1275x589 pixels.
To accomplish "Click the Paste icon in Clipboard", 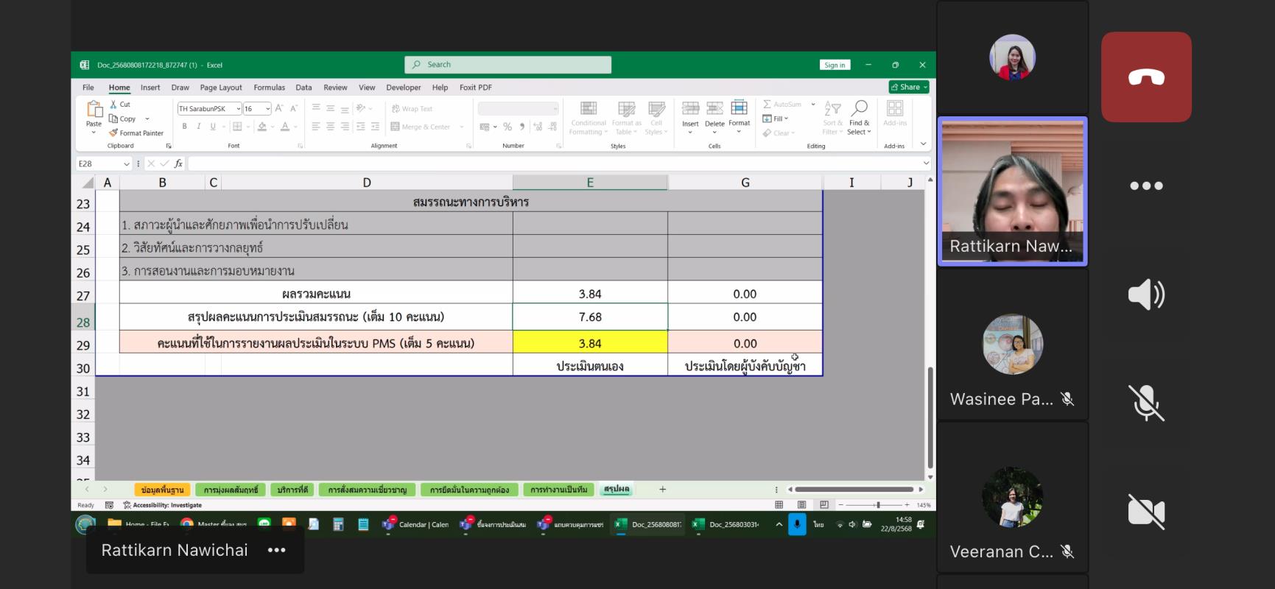I will click(94, 112).
